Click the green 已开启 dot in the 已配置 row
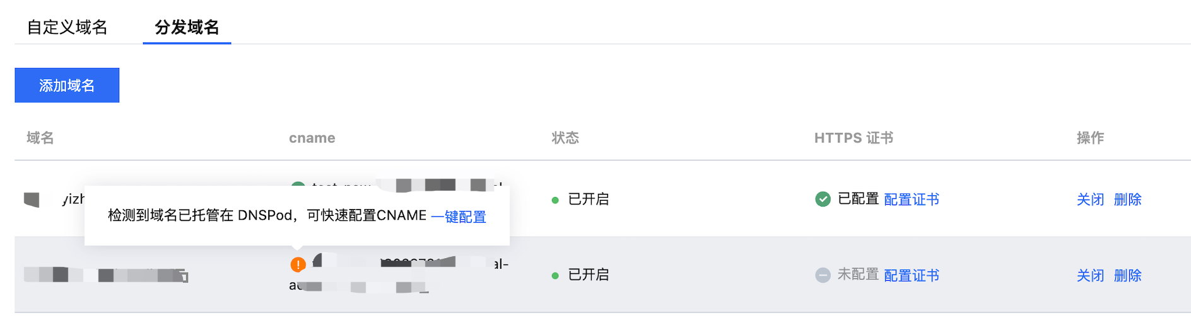This screenshot has width=1191, height=316. [555, 201]
